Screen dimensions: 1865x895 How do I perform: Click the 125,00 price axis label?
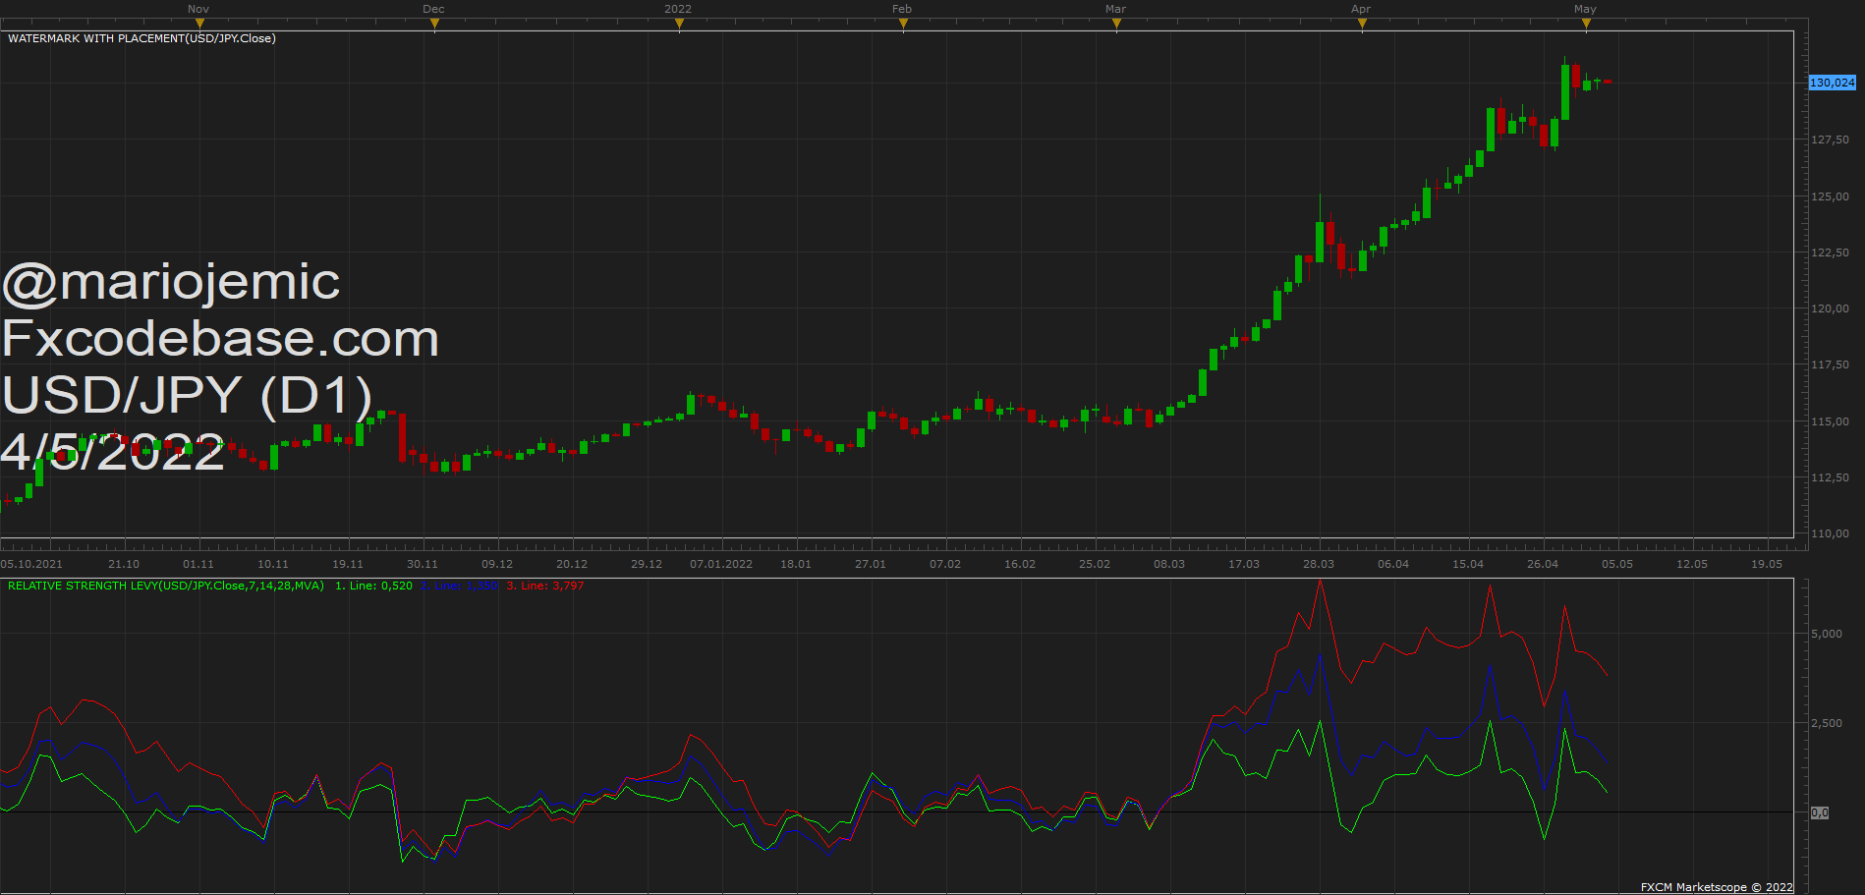tap(1830, 196)
